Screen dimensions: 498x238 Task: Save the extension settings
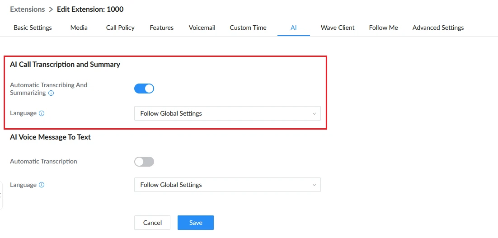pyautogui.click(x=196, y=223)
